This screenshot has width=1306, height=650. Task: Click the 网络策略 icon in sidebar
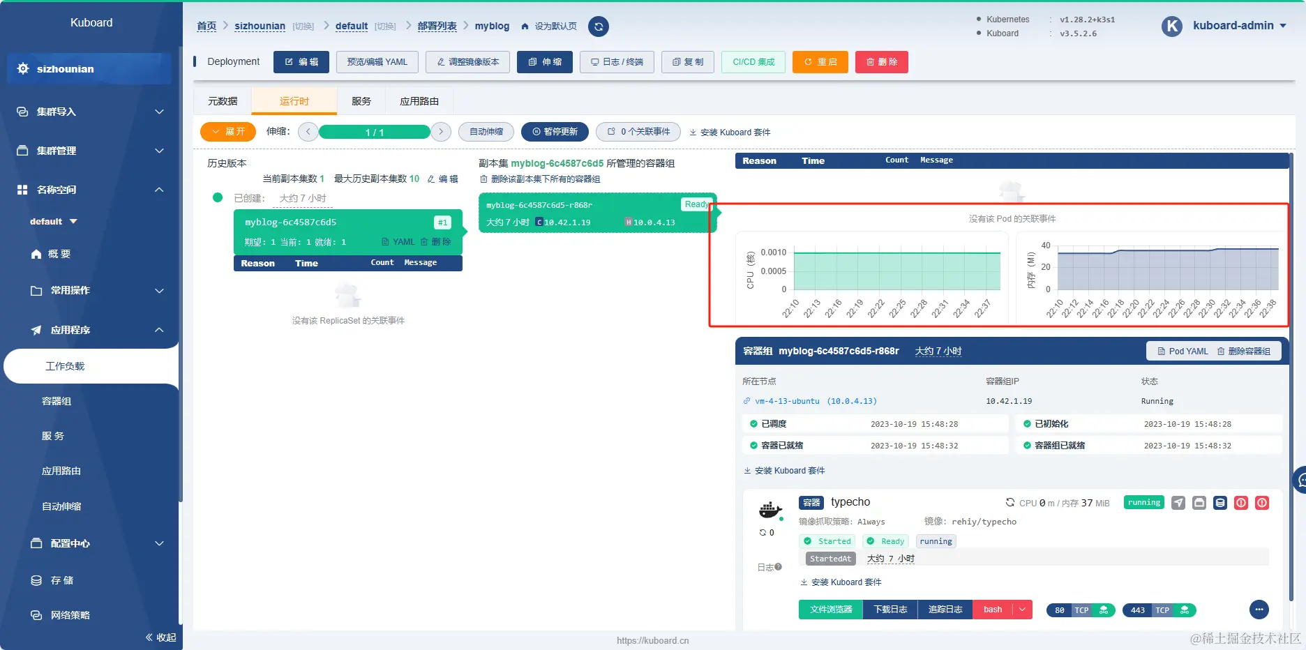tap(36, 615)
